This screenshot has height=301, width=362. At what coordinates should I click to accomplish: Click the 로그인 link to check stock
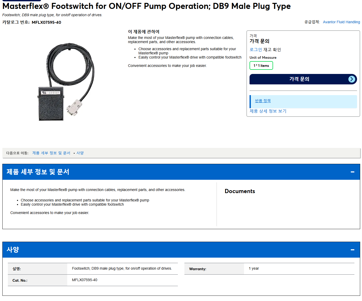(x=256, y=49)
